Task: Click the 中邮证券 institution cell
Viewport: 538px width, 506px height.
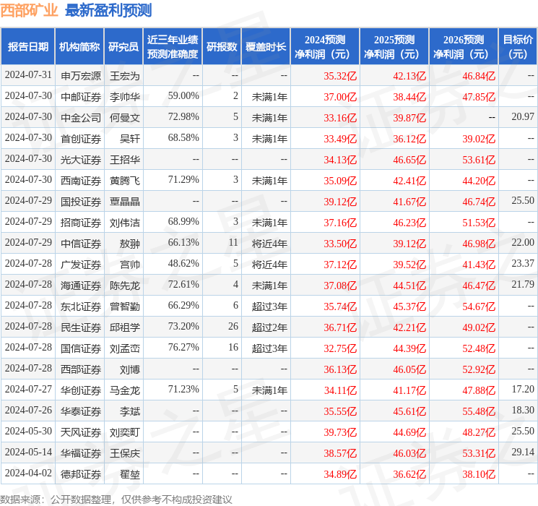Action: click(81, 97)
